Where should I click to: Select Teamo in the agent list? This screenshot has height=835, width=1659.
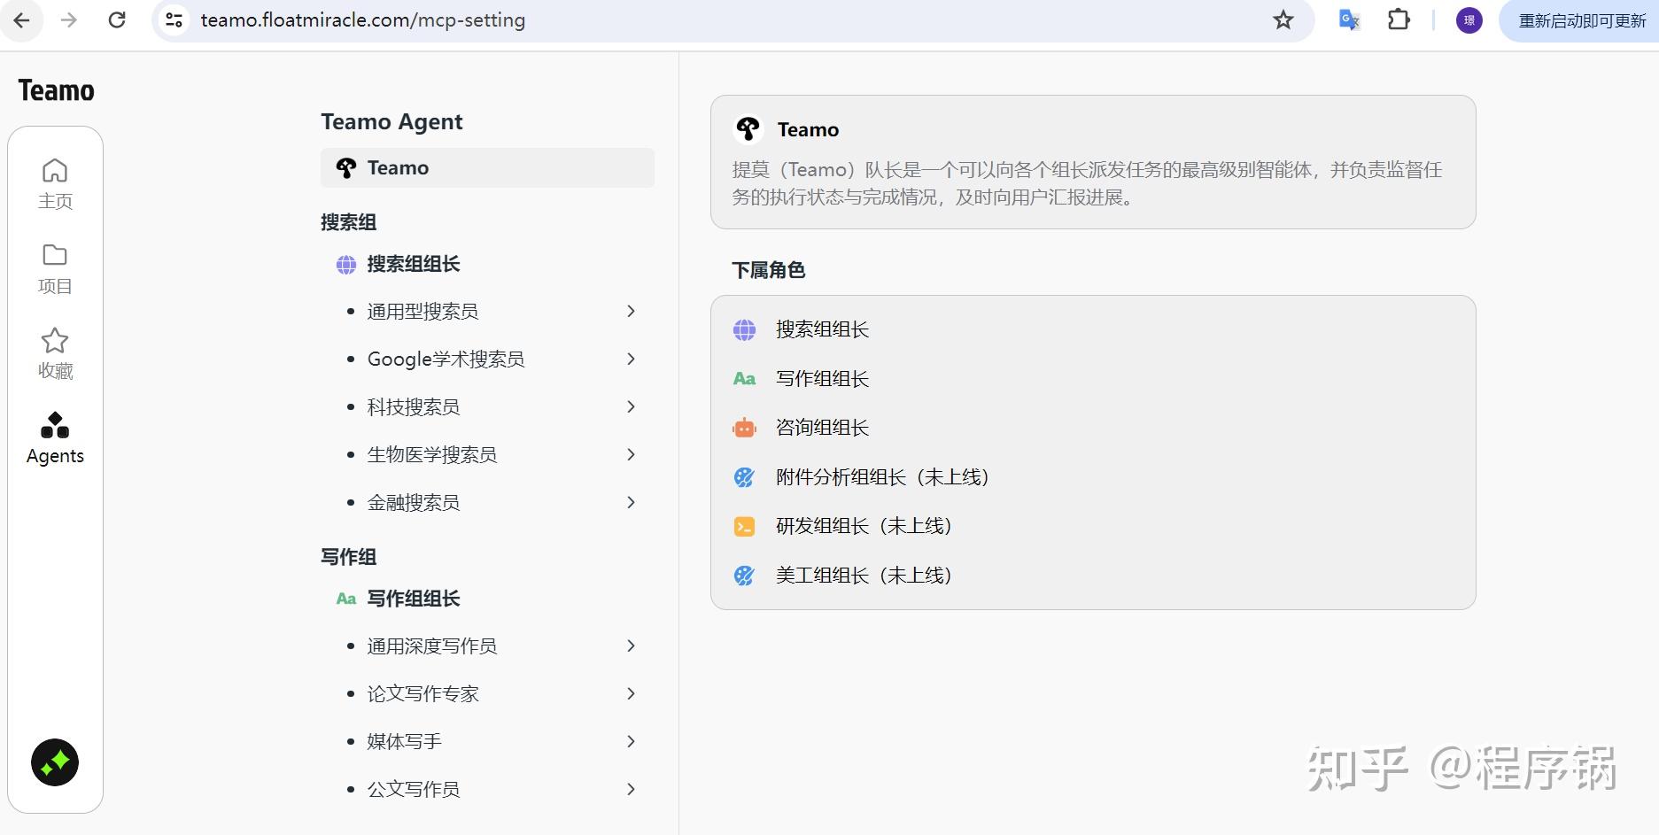[x=487, y=167]
